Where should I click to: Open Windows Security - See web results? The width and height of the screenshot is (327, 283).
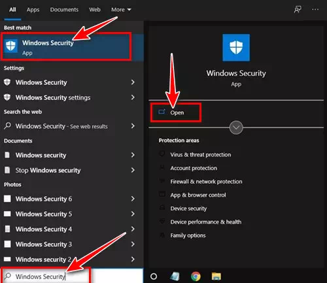tap(61, 126)
